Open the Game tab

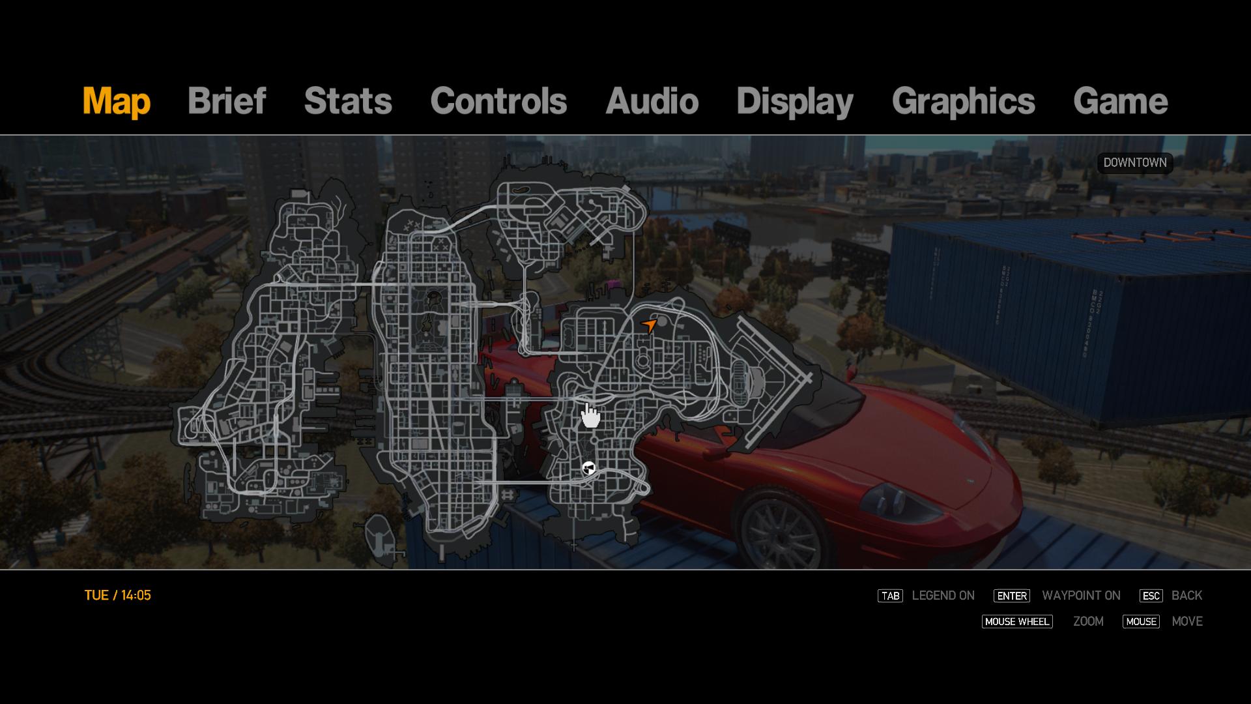[x=1121, y=101]
